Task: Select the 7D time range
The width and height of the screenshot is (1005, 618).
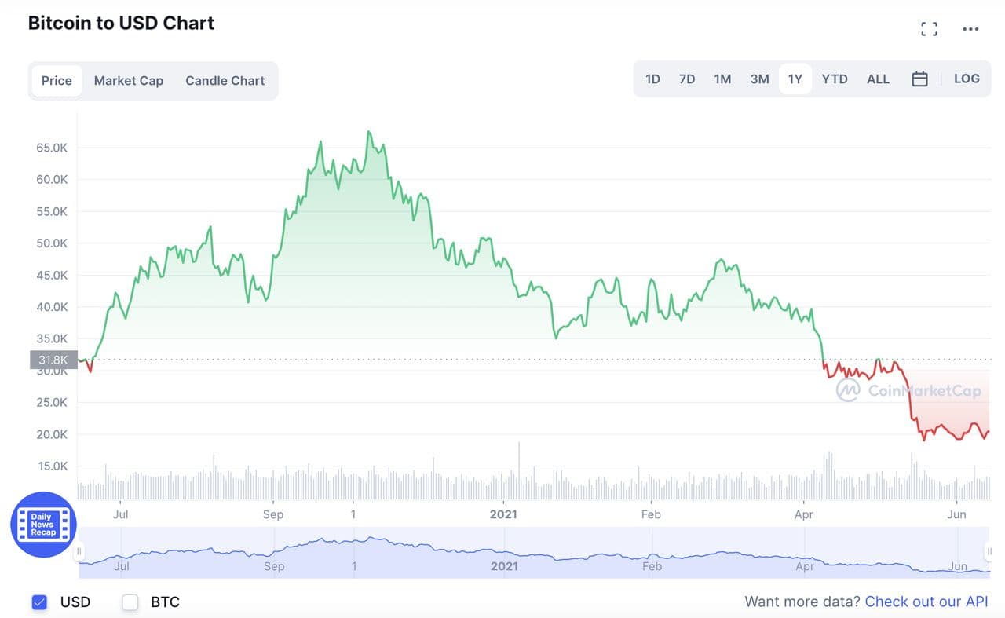Action: [687, 79]
